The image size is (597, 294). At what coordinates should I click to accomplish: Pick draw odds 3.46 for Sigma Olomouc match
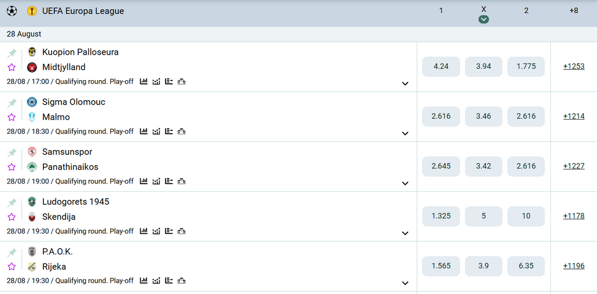484,116
